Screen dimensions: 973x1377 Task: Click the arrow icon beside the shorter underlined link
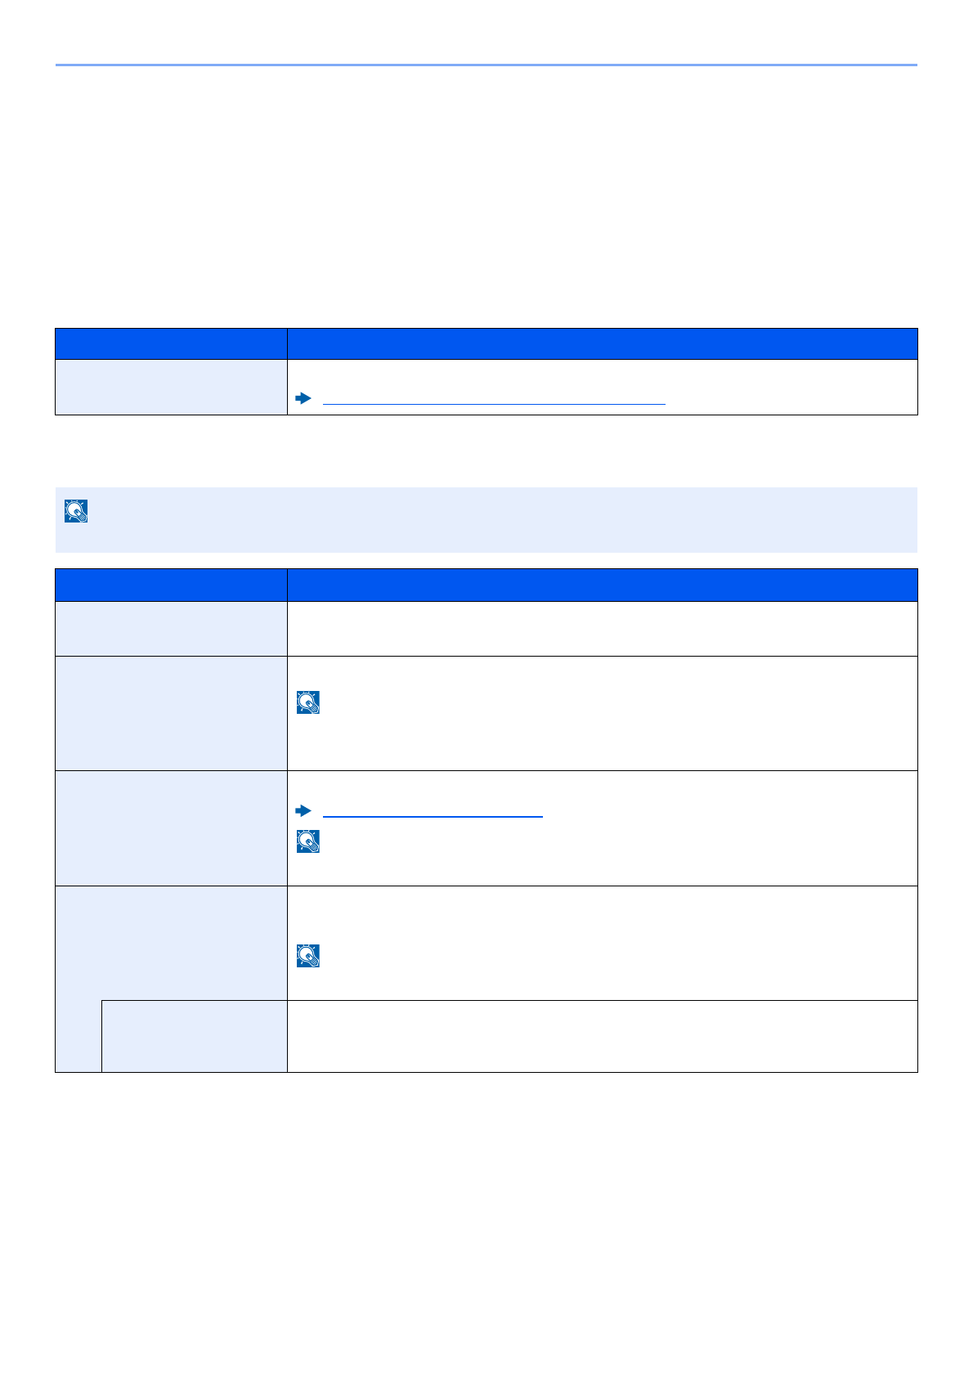303,811
